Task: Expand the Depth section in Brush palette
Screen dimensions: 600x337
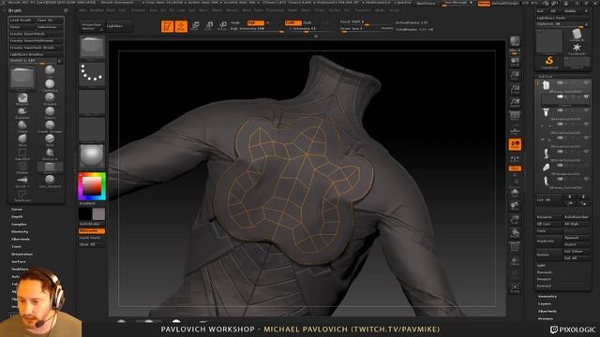Action: point(17,216)
